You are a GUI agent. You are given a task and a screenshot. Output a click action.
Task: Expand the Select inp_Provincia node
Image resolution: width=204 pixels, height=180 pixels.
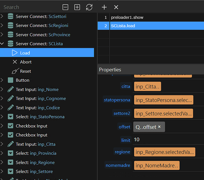pyautogui.click(x=2, y=153)
